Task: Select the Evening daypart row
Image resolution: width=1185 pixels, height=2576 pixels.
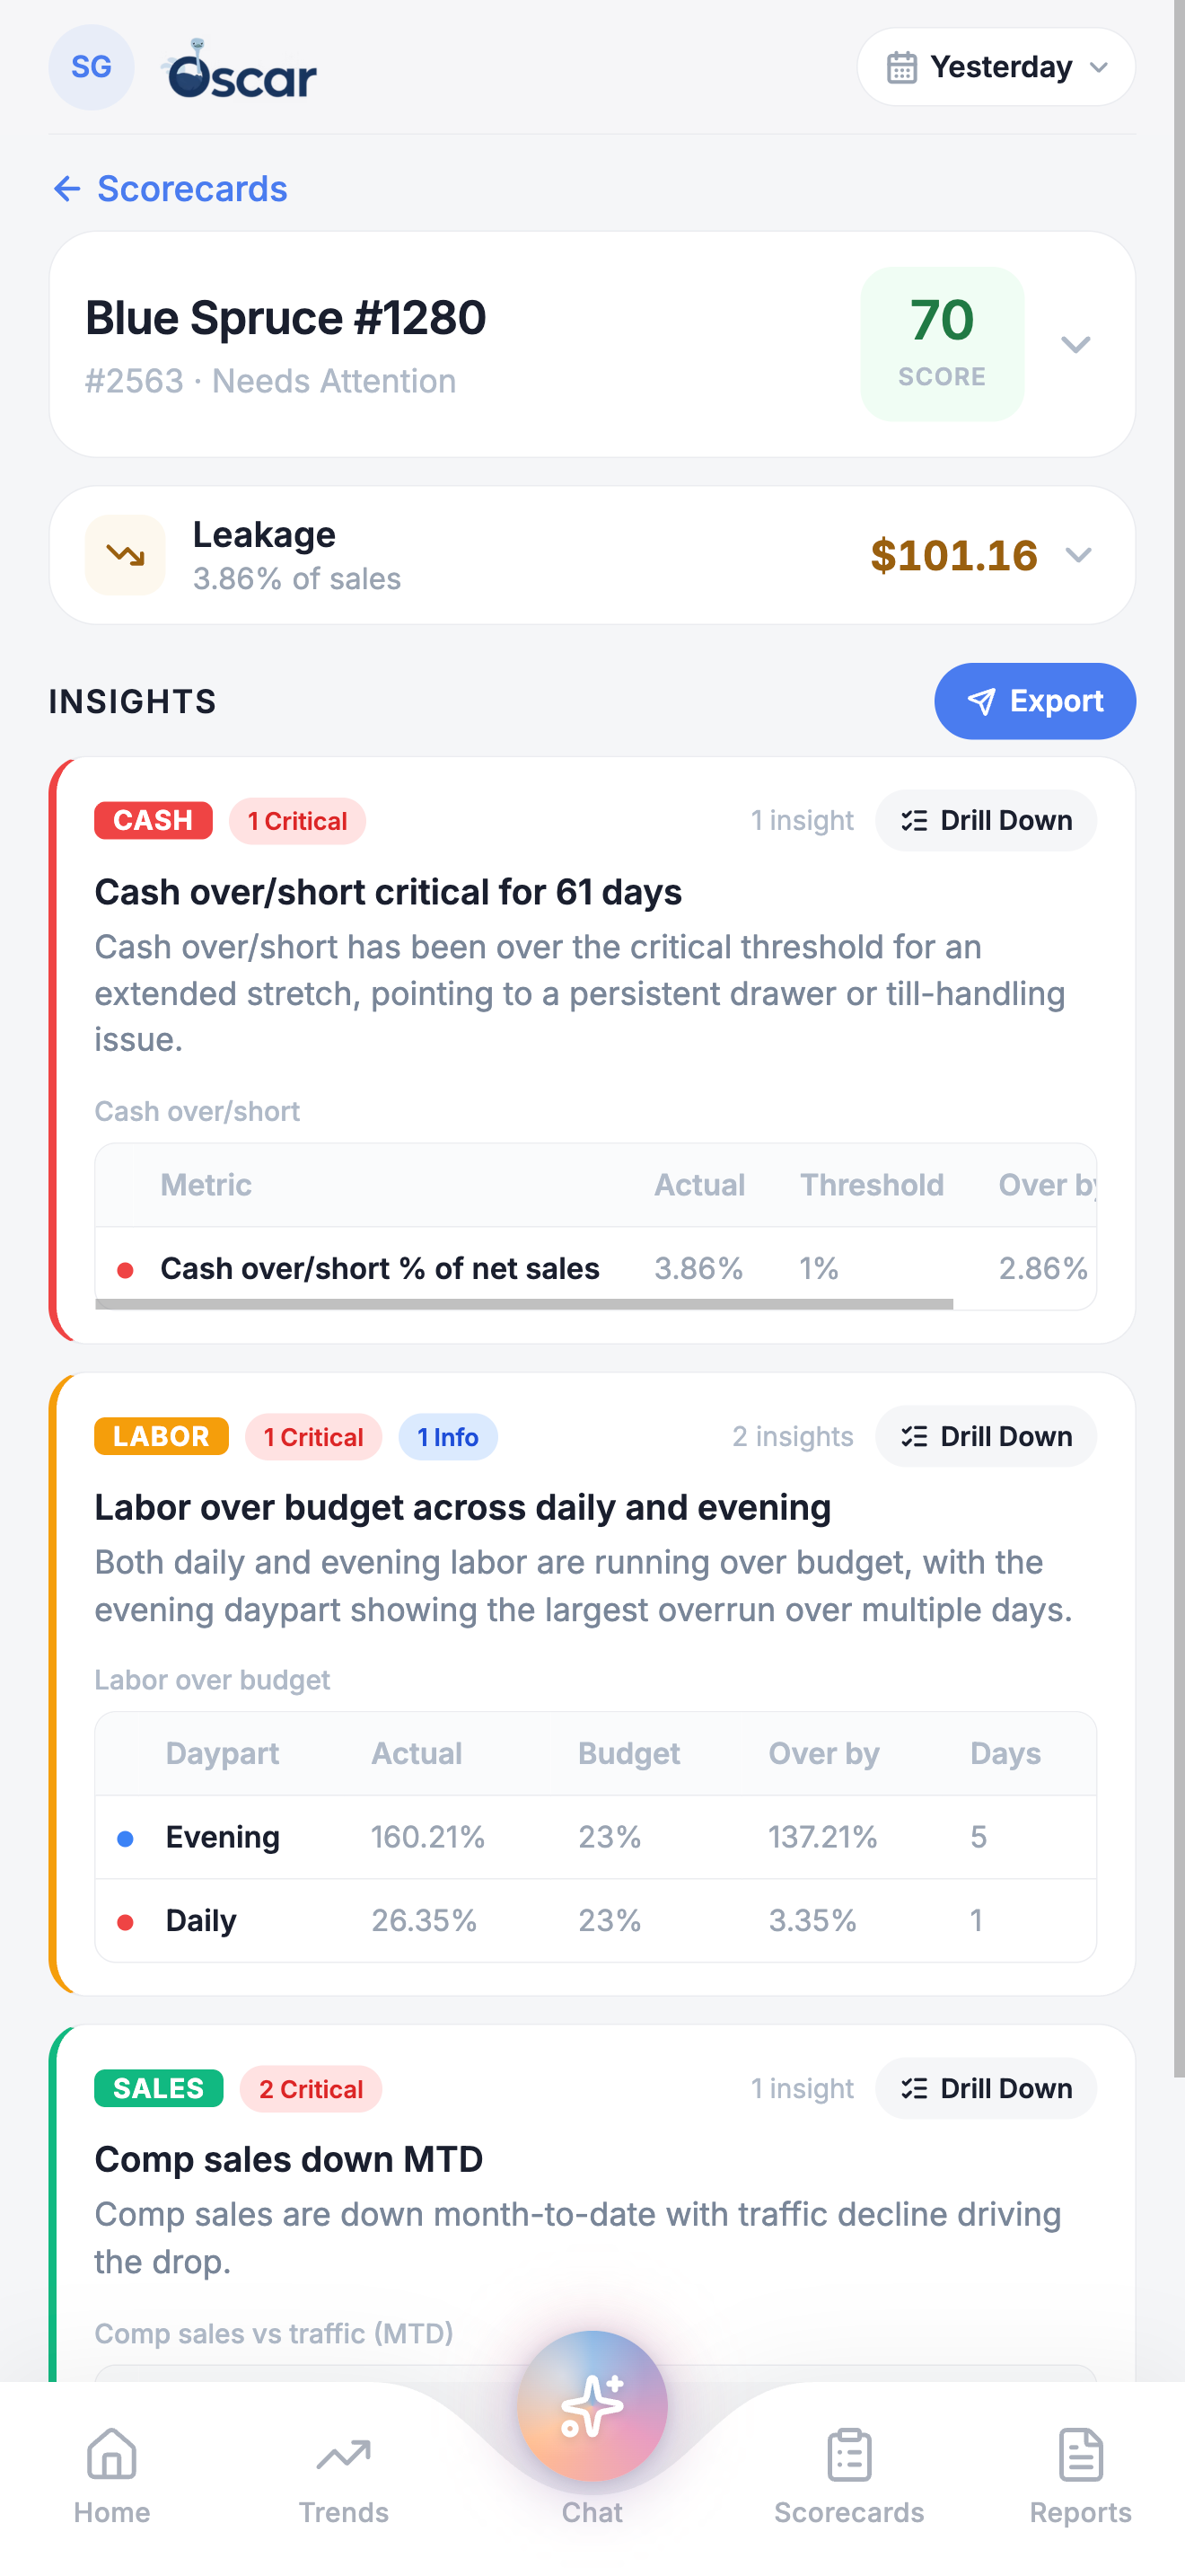Action: click(x=595, y=1837)
